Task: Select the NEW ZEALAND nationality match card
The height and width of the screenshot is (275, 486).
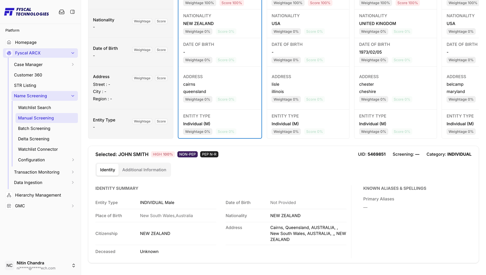Action: click(220, 69)
